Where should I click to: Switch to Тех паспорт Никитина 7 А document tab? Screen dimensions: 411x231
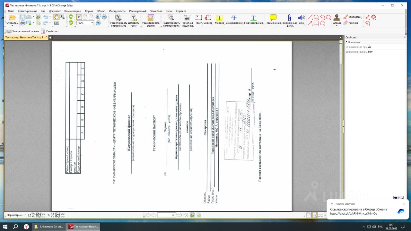tap(24, 38)
